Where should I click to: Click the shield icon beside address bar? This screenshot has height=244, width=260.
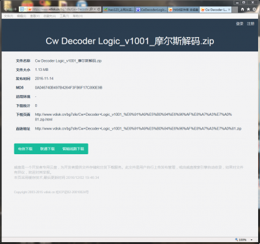[22, 9]
